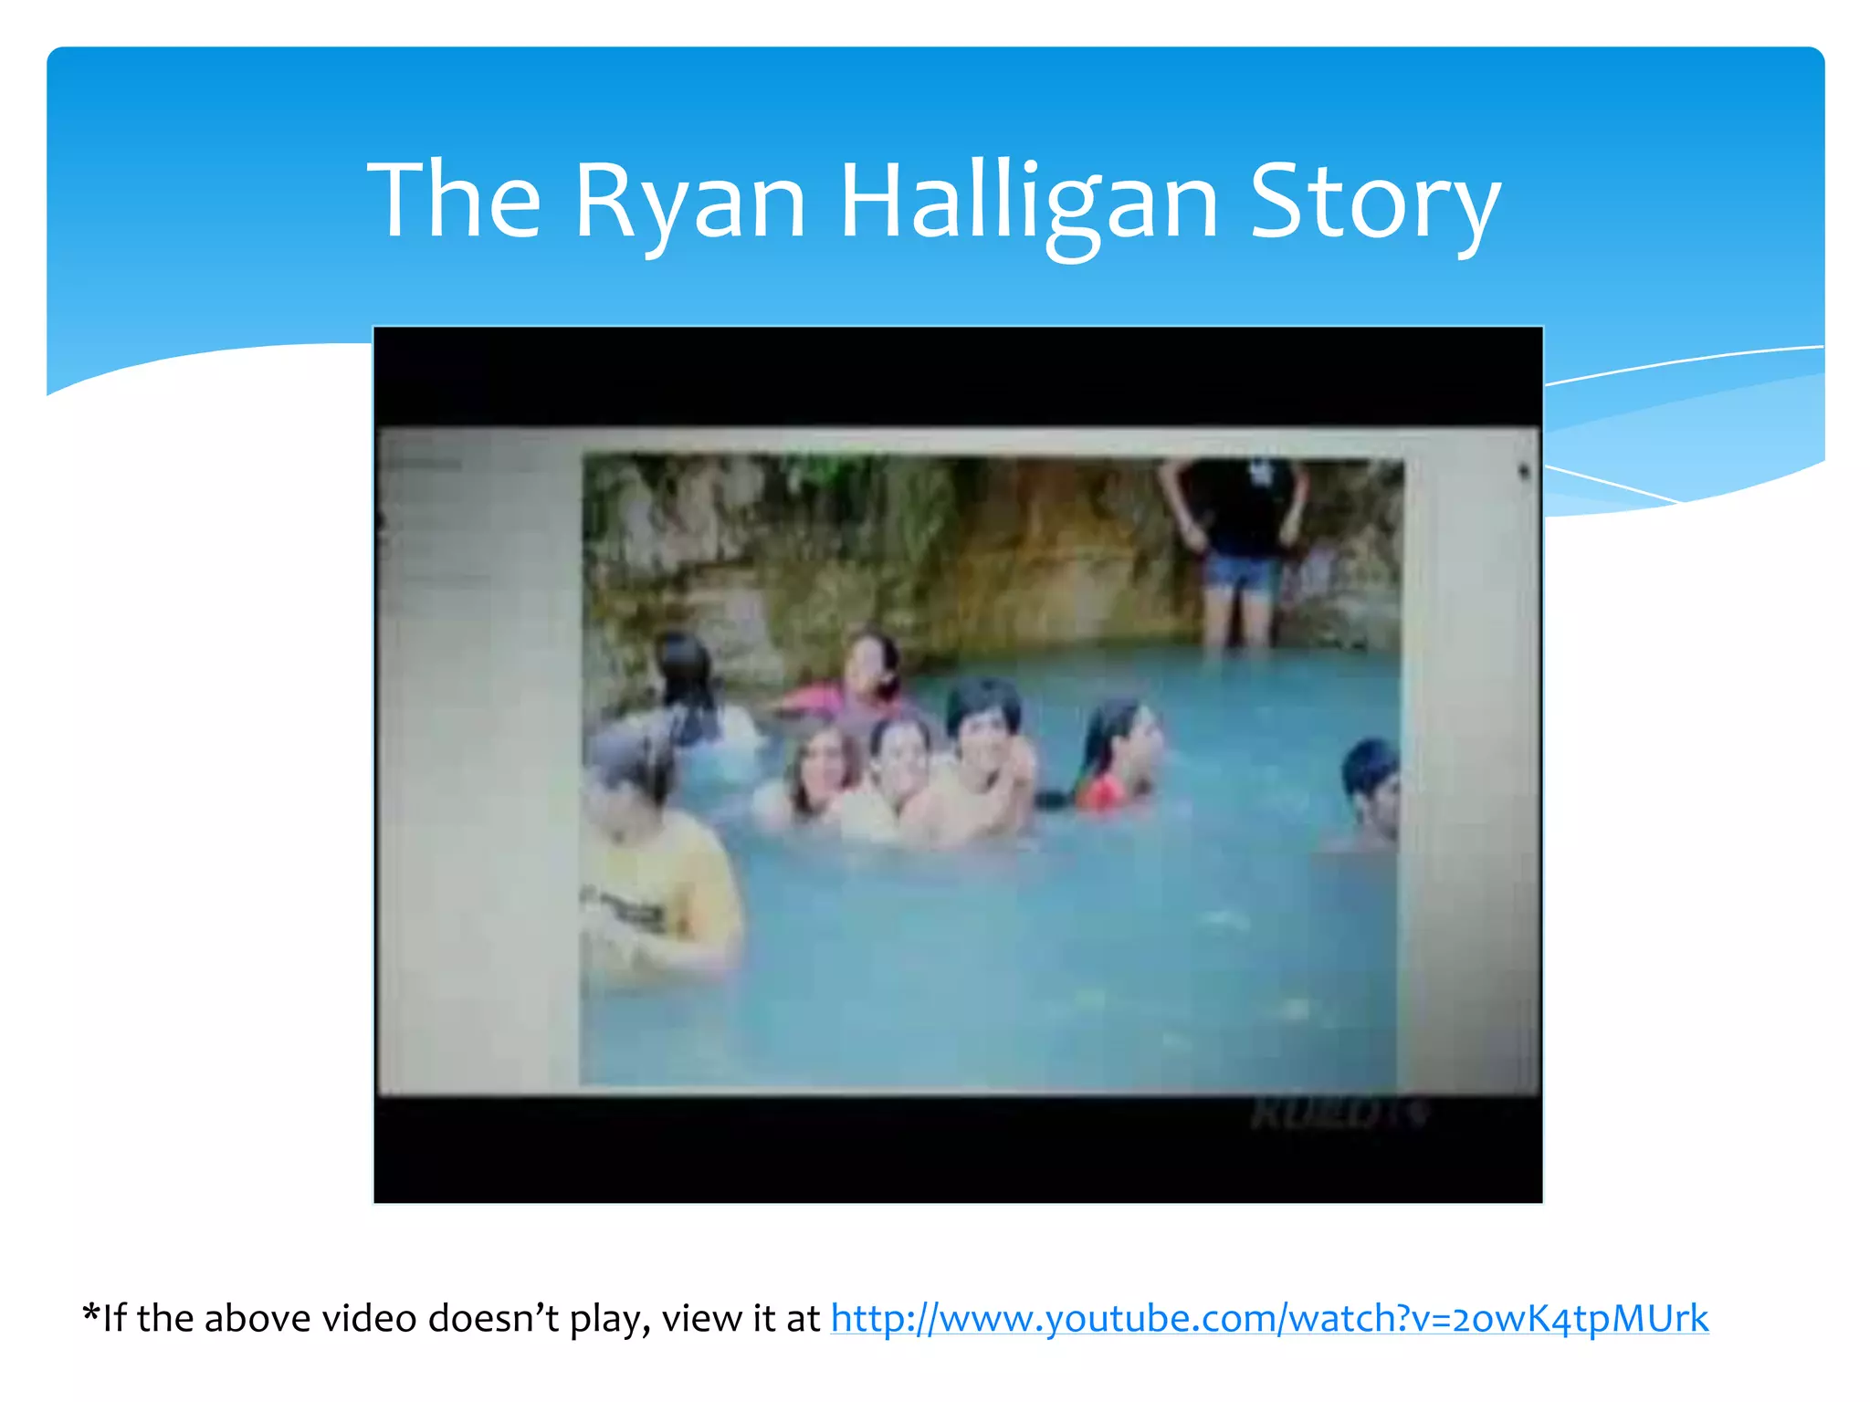Click the note '*If the above video doesn't play'

(366, 1319)
